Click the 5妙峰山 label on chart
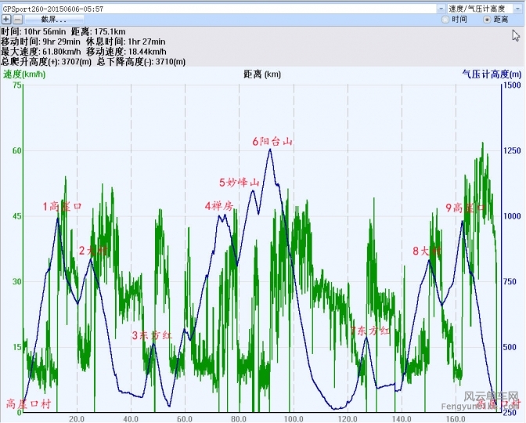Screen dimensions: 526x423 (x=239, y=183)
